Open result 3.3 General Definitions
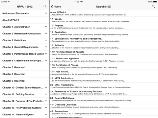 coord(104,99)
